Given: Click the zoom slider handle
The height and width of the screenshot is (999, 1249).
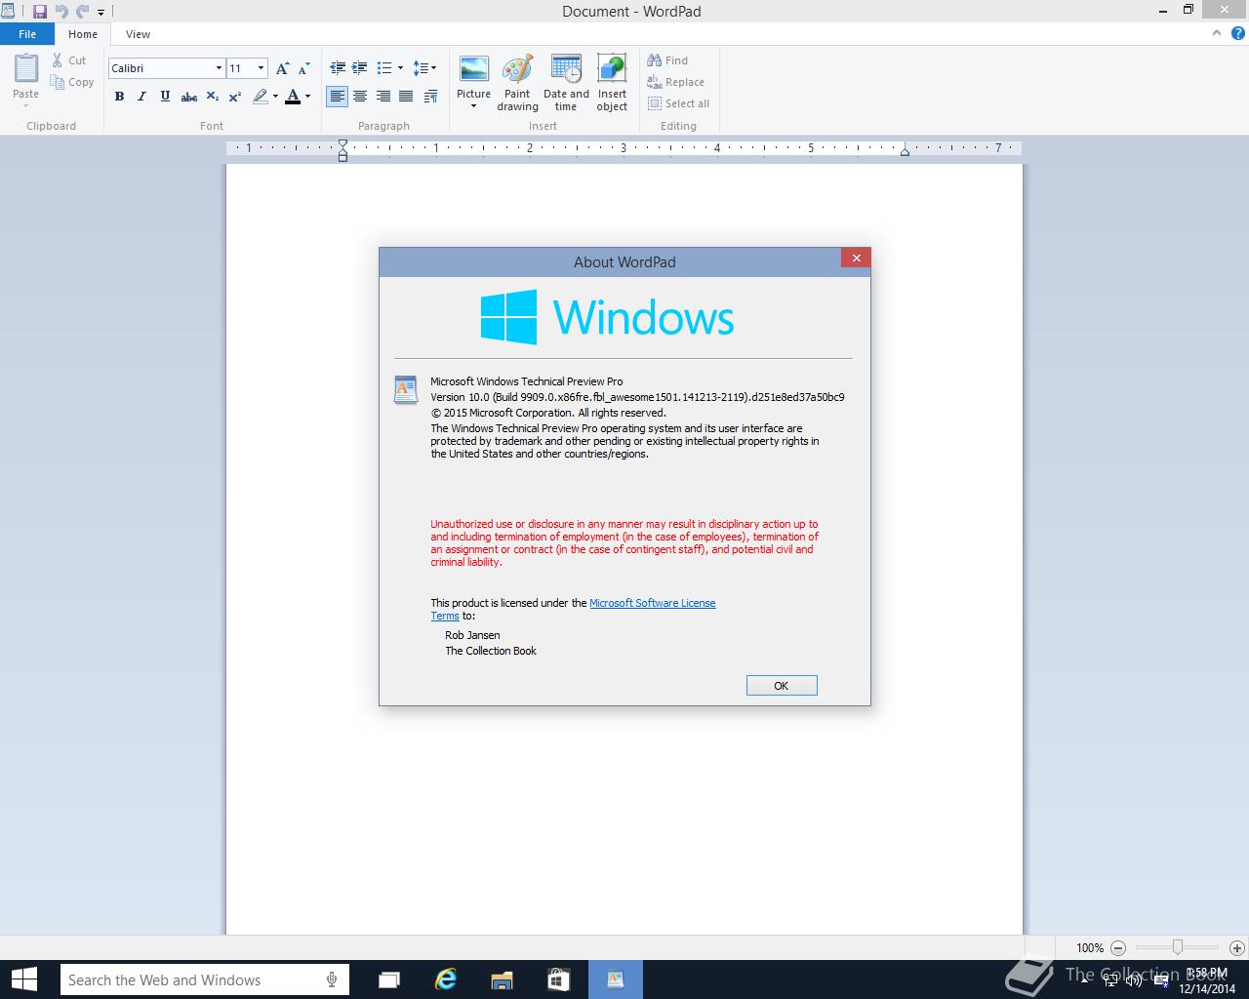Looking at the screenshot, I should pyautogui.click(x=1178, y=947).
